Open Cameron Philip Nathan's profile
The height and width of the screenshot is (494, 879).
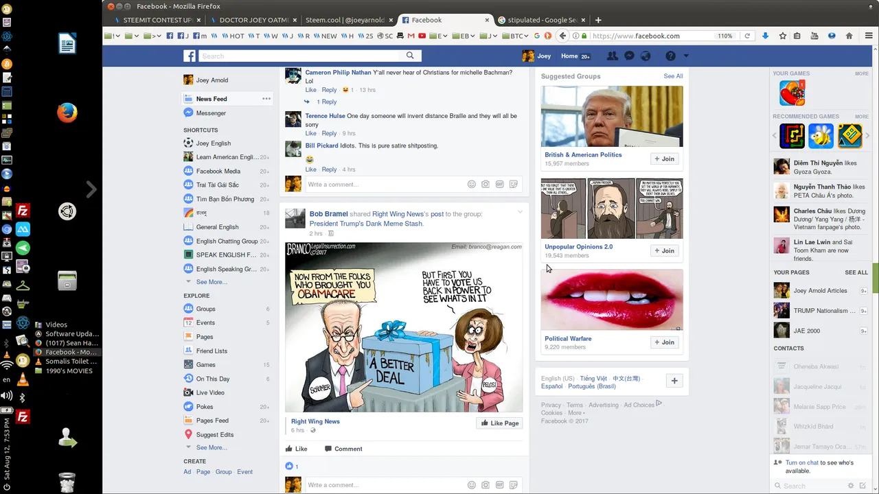338,73
